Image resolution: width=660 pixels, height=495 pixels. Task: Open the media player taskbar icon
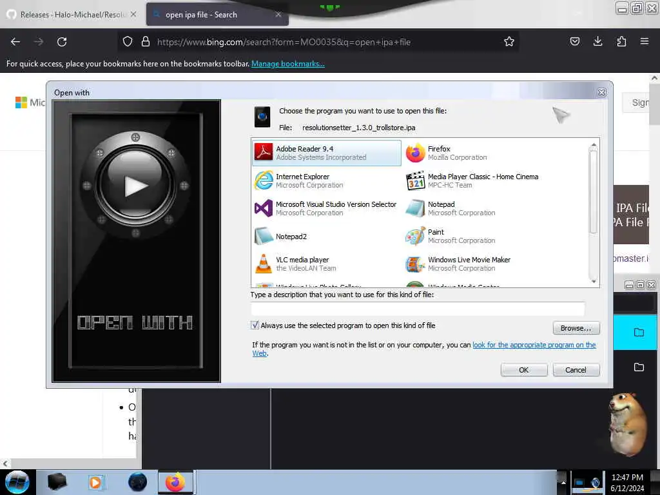pos(96,482)
